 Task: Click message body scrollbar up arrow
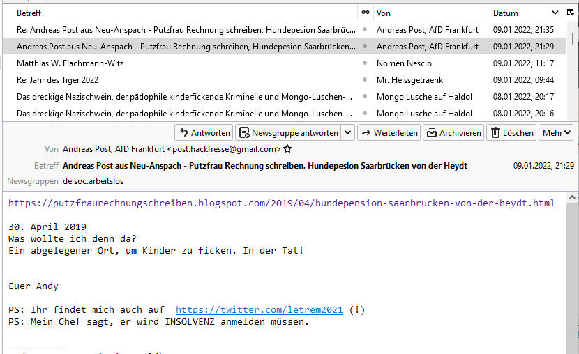click(572, 198)
